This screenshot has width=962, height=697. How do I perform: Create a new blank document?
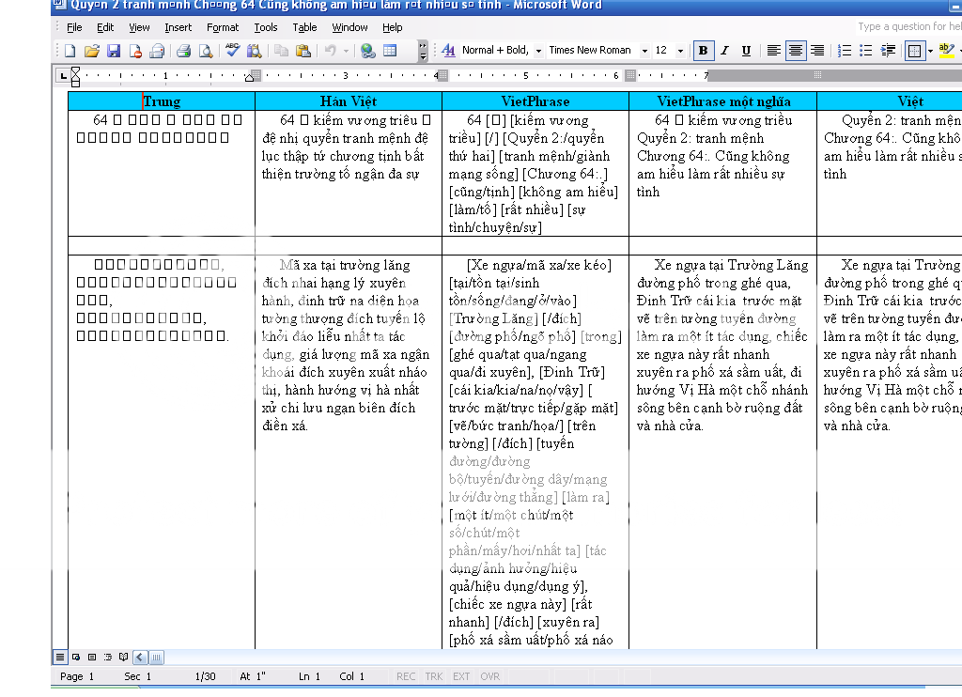point(70,51)
